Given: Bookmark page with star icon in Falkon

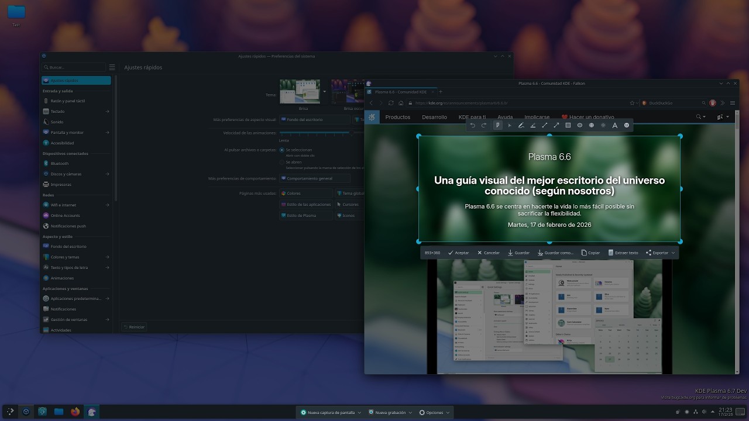Looking at the screenshot, I should coord(632,103).
